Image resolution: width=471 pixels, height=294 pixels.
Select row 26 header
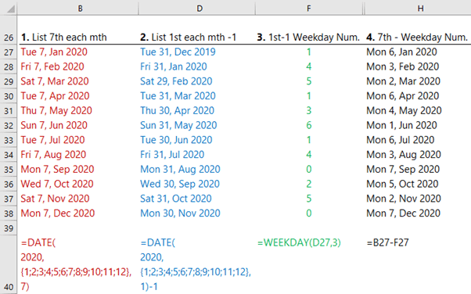point(9,38)
